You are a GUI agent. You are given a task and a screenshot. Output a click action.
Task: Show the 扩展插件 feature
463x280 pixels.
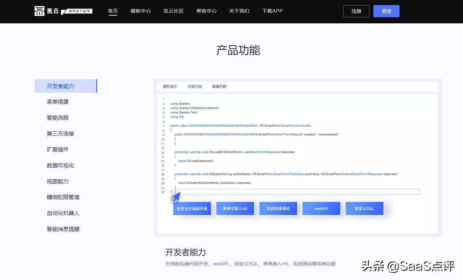[58, 150]
